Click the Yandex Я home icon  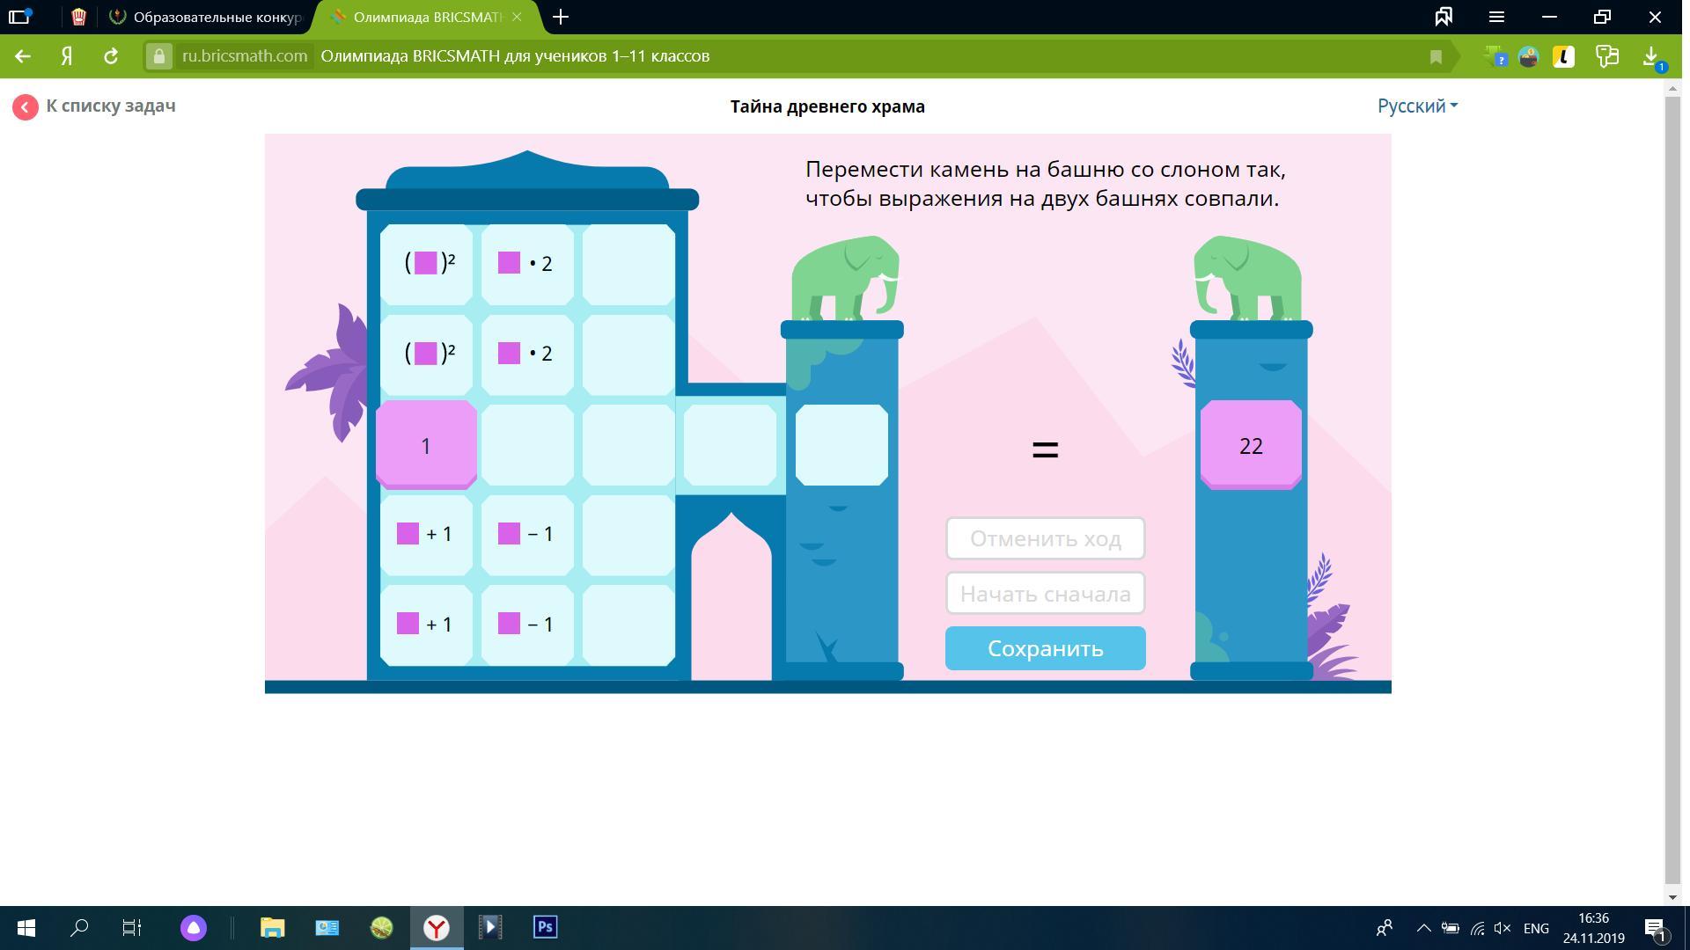(x=67, y=56)
